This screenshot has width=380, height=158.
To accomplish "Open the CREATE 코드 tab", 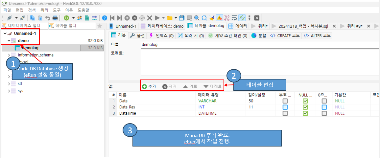I will [285, 35].
